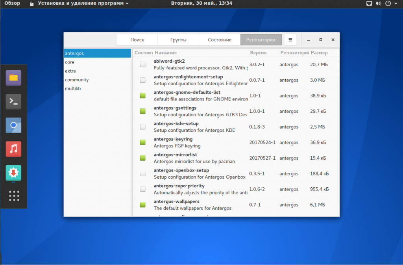Toggle the antergos-kde-setup checkbox

coord(142,127)
